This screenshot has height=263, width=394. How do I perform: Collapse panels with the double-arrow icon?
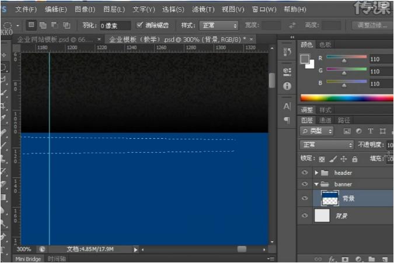(x=292, y=37)
